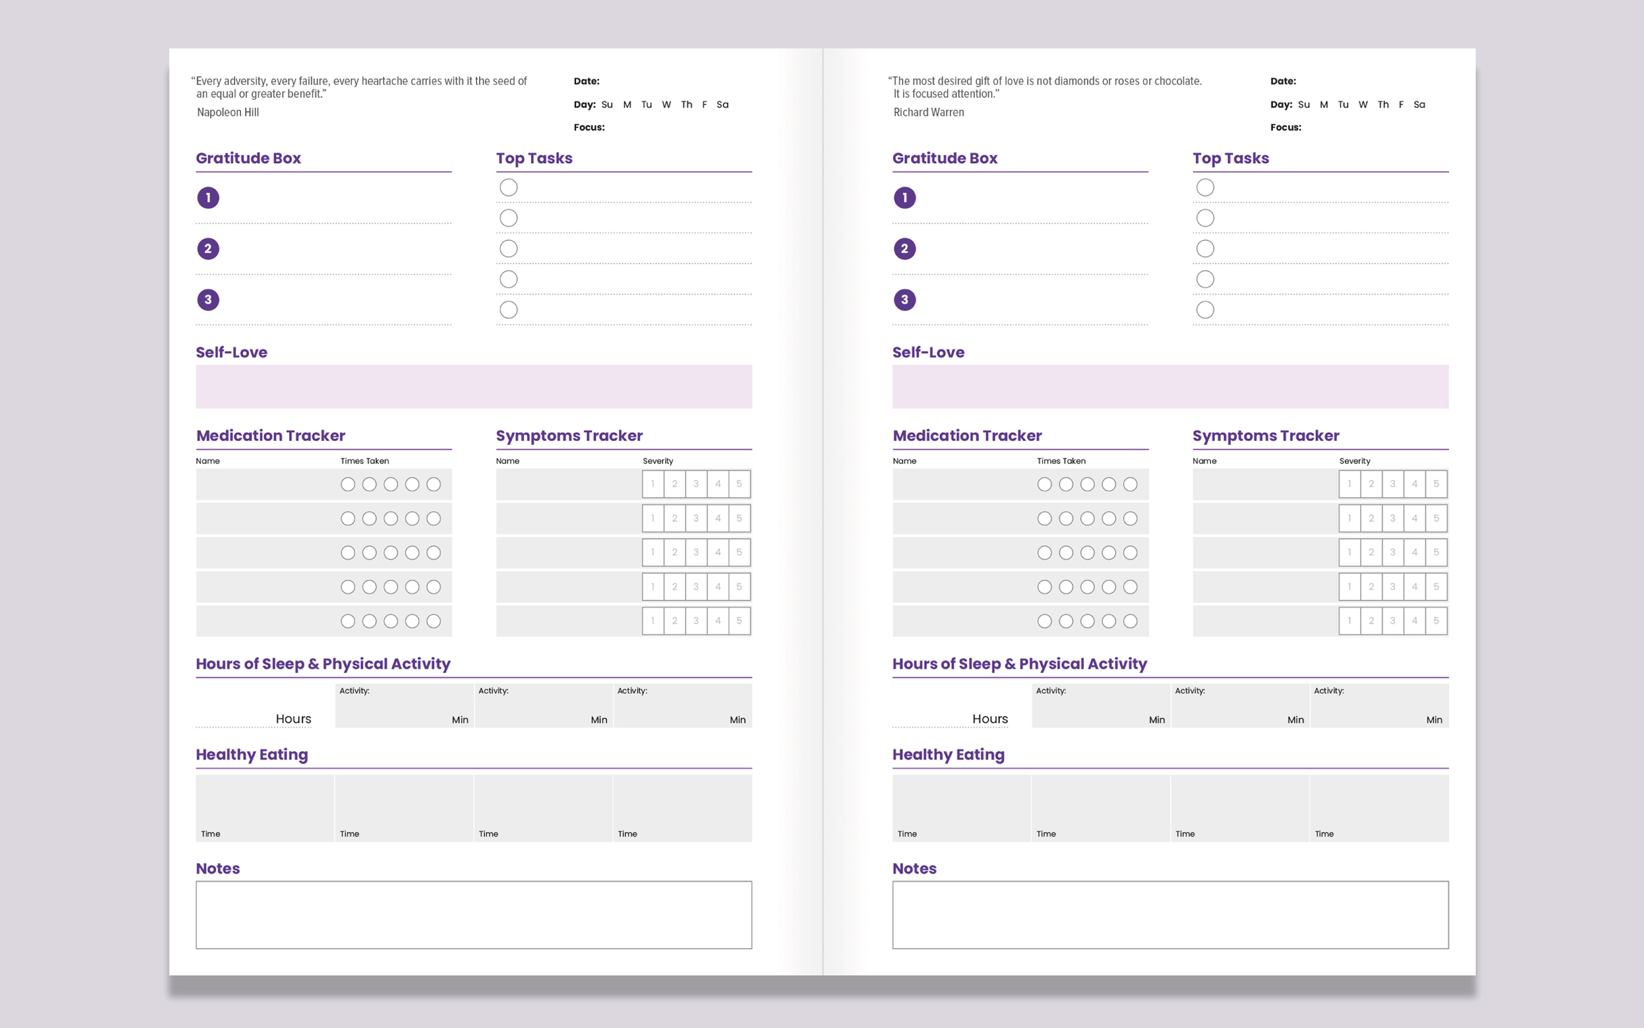Click gratitude number 1 badge on left page
The height and width of the screenshot is (1028, 1644).
[208, 198]
